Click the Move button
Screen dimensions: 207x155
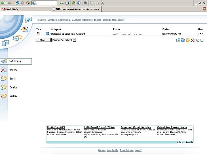(x=43, y=40)
